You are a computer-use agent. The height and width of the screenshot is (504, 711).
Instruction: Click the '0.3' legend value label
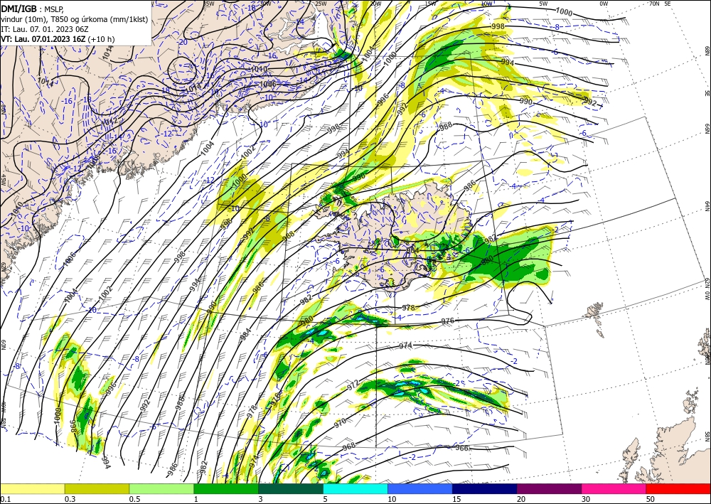click(x=70, y=499)
